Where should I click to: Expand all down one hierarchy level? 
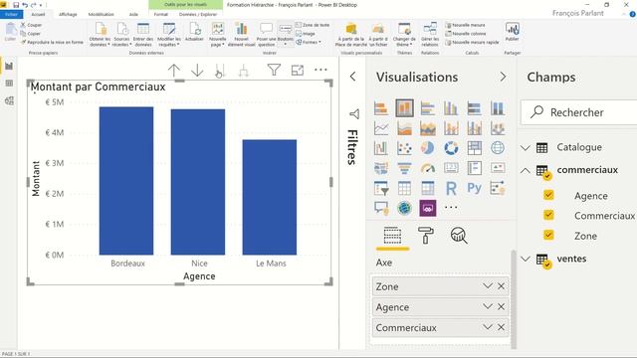(x=243, y=71)
